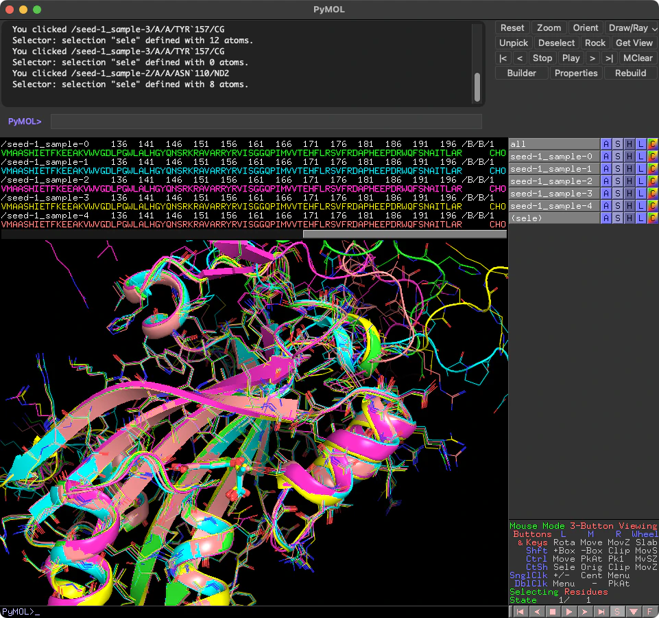Click the Stop movie button
Viewport: 659px width, 618px height.
pyautogui.click(x=542, y=58)
